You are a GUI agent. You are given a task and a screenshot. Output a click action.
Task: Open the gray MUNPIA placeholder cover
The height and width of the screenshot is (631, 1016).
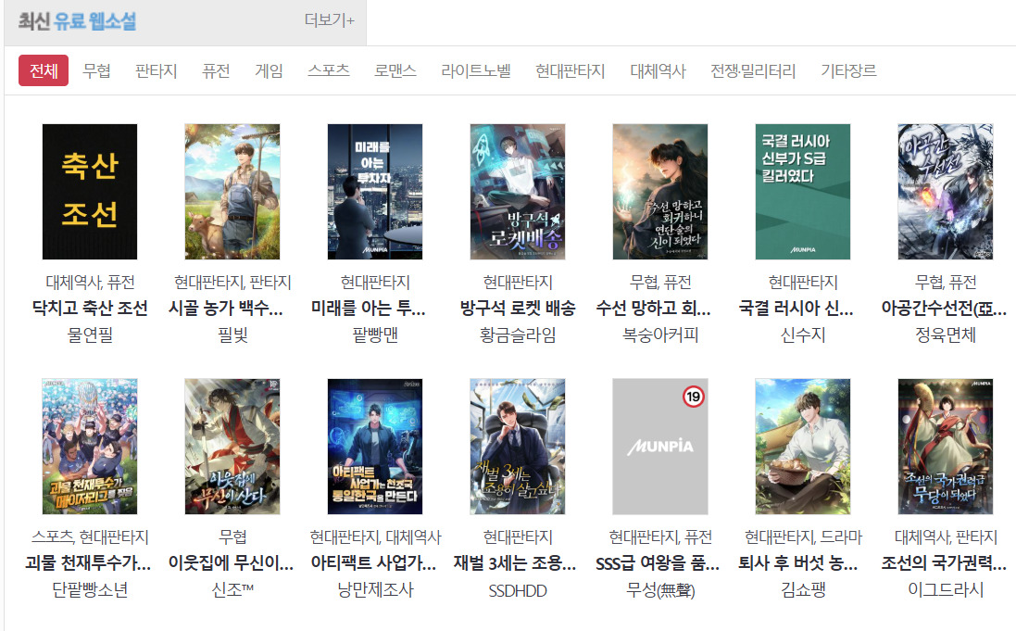click(660, 447)
